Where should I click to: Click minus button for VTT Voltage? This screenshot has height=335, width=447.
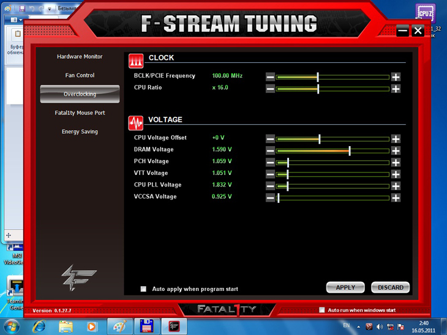point(270,174)
